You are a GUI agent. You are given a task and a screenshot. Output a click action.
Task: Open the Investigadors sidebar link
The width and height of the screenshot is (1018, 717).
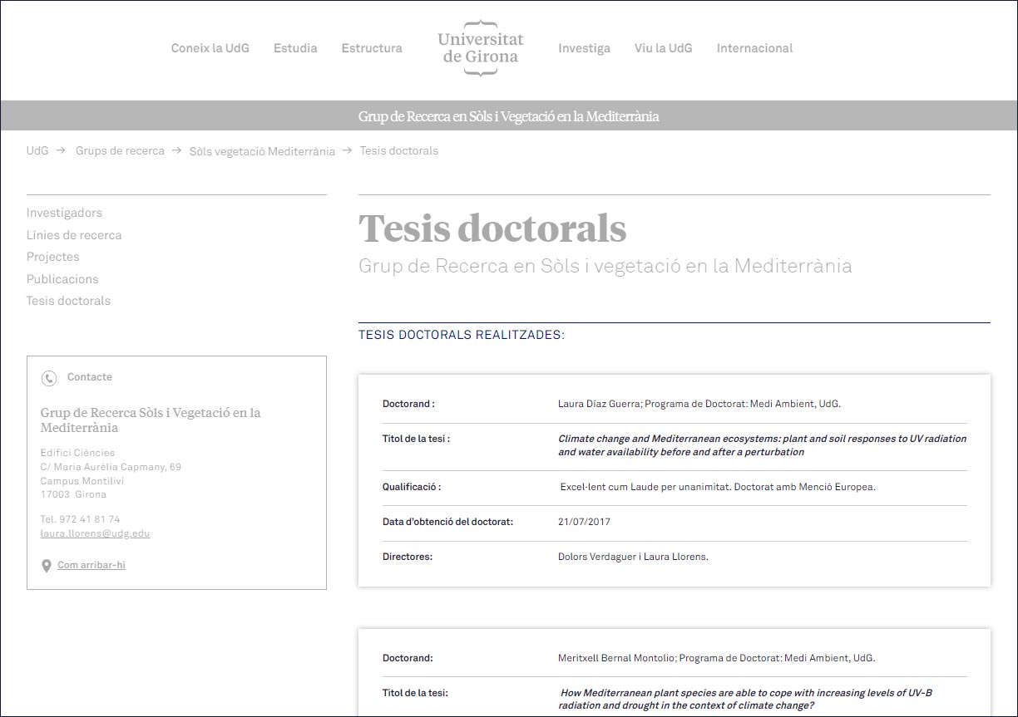[x=64, y=213]
